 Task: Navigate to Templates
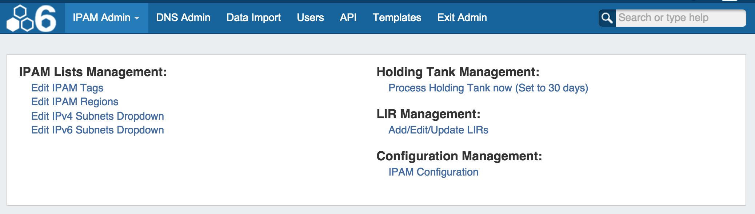[x=397, y=18]
